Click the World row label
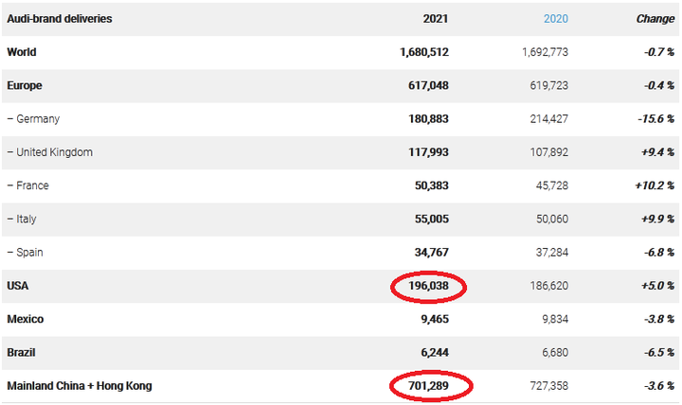This screenshot has height=405, width=682. point(21,52)
